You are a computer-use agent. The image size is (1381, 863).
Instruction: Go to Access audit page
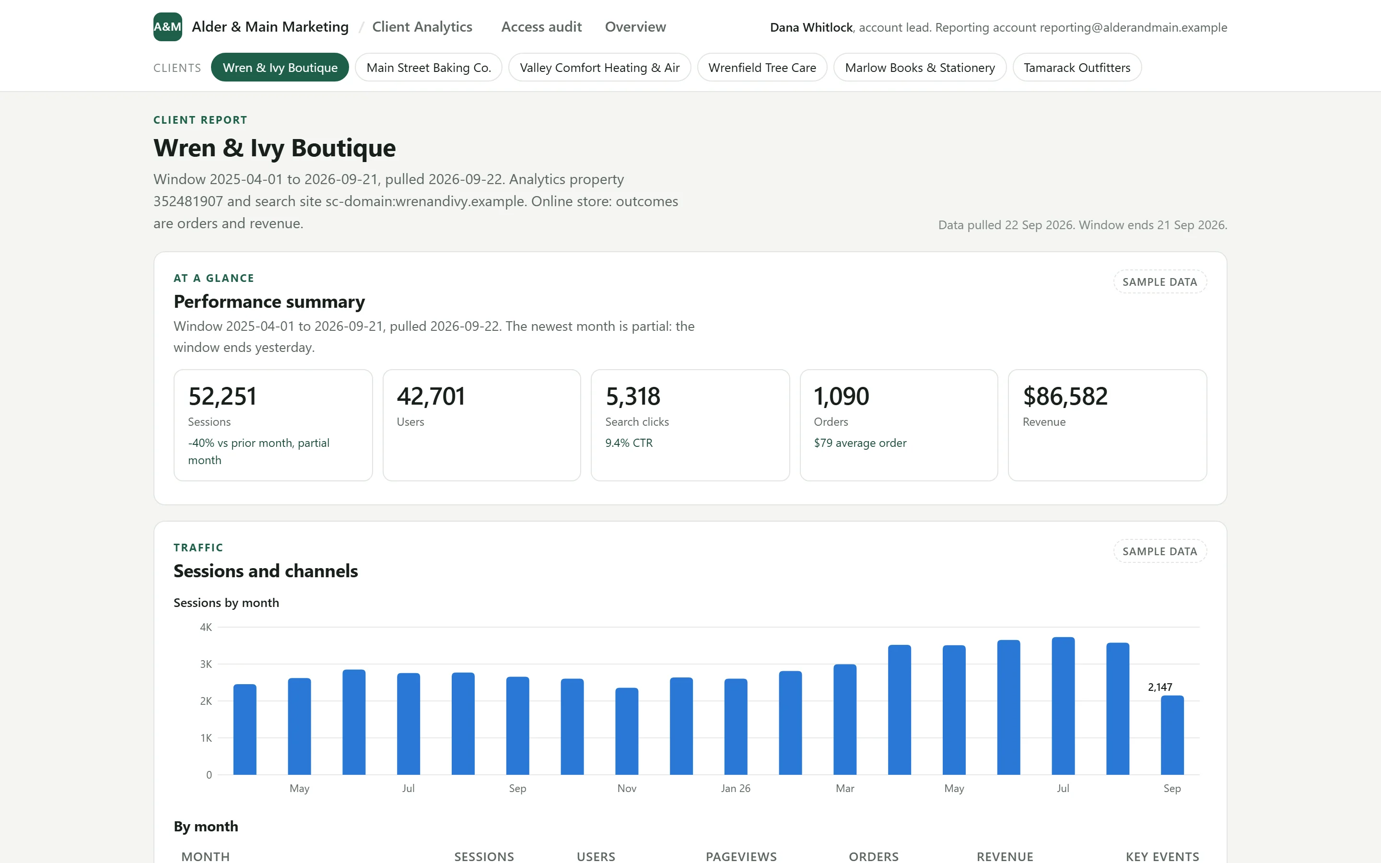coord(541,27)
